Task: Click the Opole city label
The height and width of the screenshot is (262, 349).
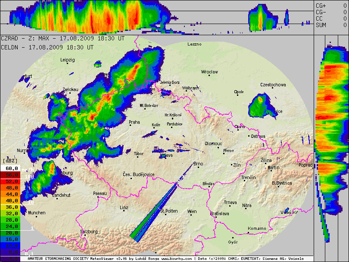Action: click(239, 92)
